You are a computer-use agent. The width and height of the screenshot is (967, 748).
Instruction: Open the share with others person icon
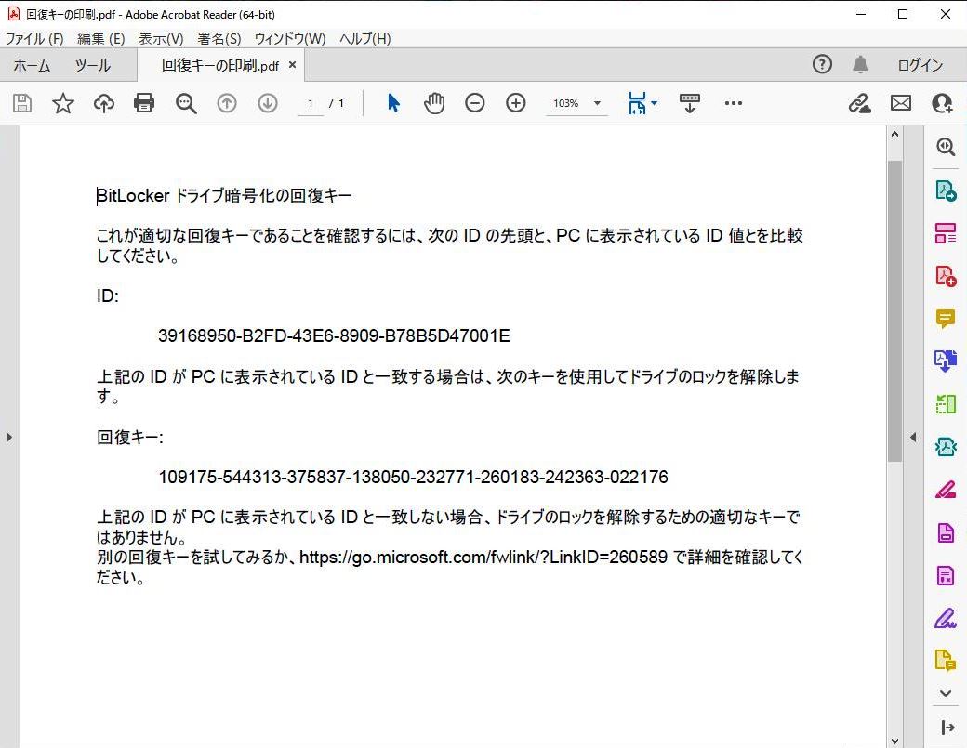click(x=942, y=103)
